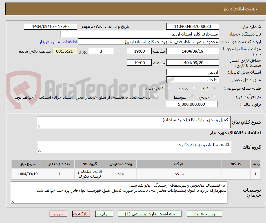Select the متوسط purchase type radio
Image resolution: width=266 pixels, height=223 pixels.
[x=192, y=96]
